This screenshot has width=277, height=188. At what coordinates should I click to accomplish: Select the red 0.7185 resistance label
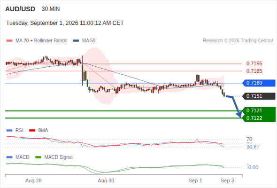(254, 71)
